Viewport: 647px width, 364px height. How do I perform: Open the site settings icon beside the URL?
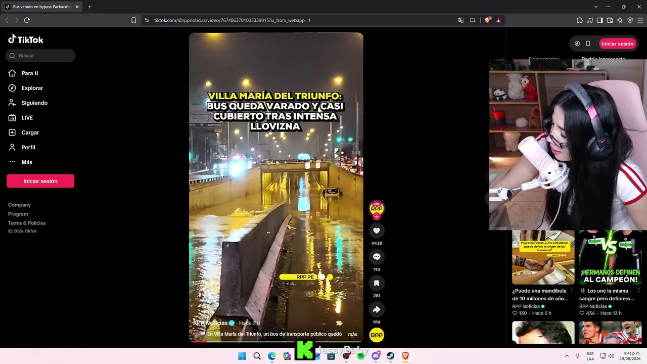147,20
